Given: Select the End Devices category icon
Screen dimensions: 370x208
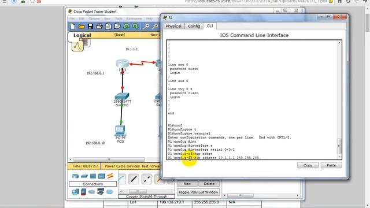Looking at the screenshot, I should (76, 192).
